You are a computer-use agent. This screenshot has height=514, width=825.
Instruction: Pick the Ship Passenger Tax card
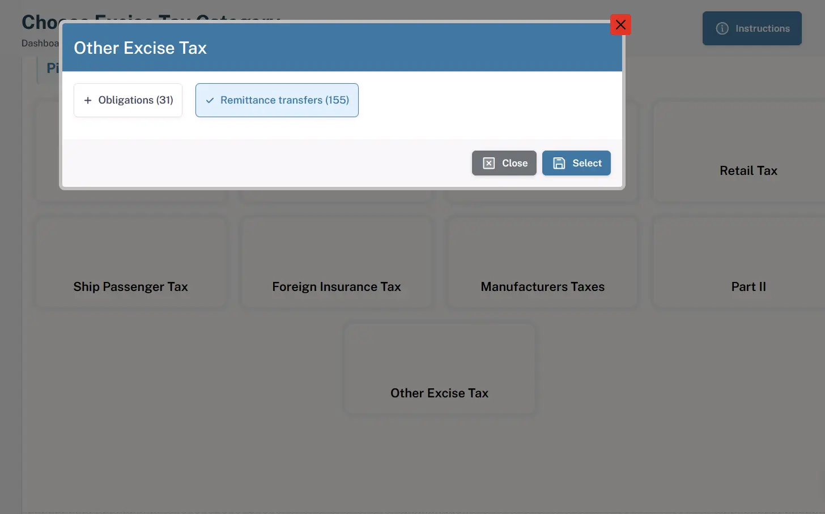click(x=131, y=286)
